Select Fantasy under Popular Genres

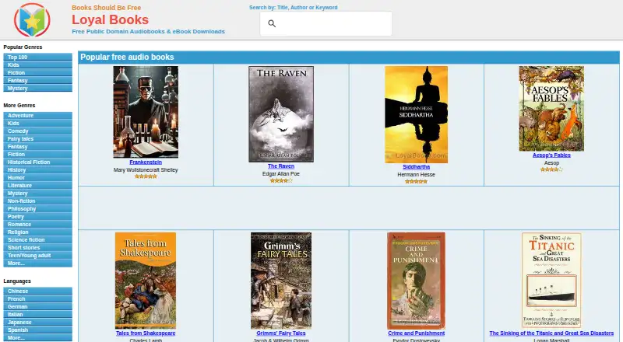37,81
